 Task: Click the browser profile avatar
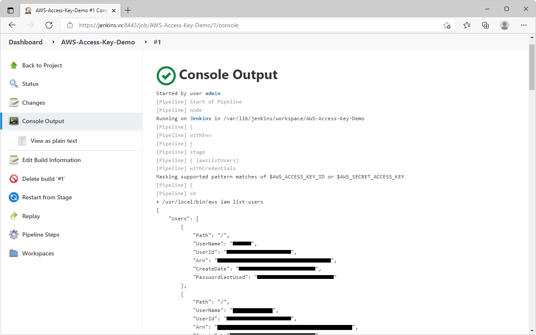505,25
